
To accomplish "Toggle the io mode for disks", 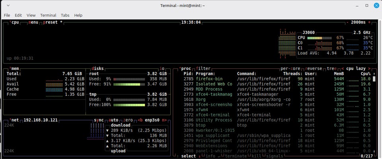I will [162, 69].
